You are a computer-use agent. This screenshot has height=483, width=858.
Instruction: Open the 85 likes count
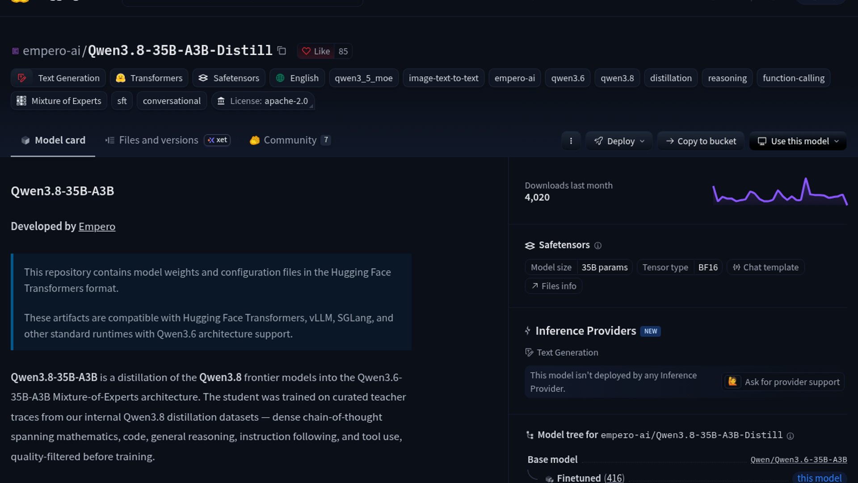[343, 51]
